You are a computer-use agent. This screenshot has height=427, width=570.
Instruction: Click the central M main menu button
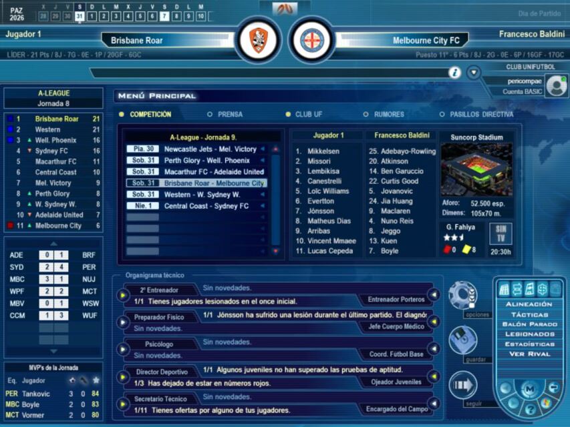pyautogui.click(x=529, y=388)
